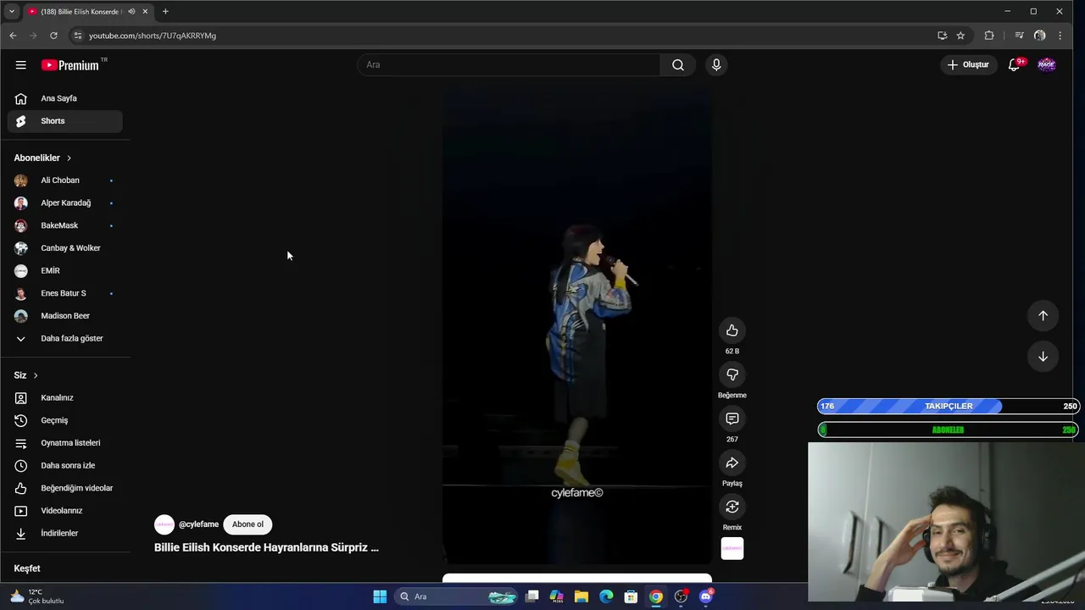Screen dimensions: 1085x610
Task: Click the Chrome address bar URL
Action: [x=153, y=36]
